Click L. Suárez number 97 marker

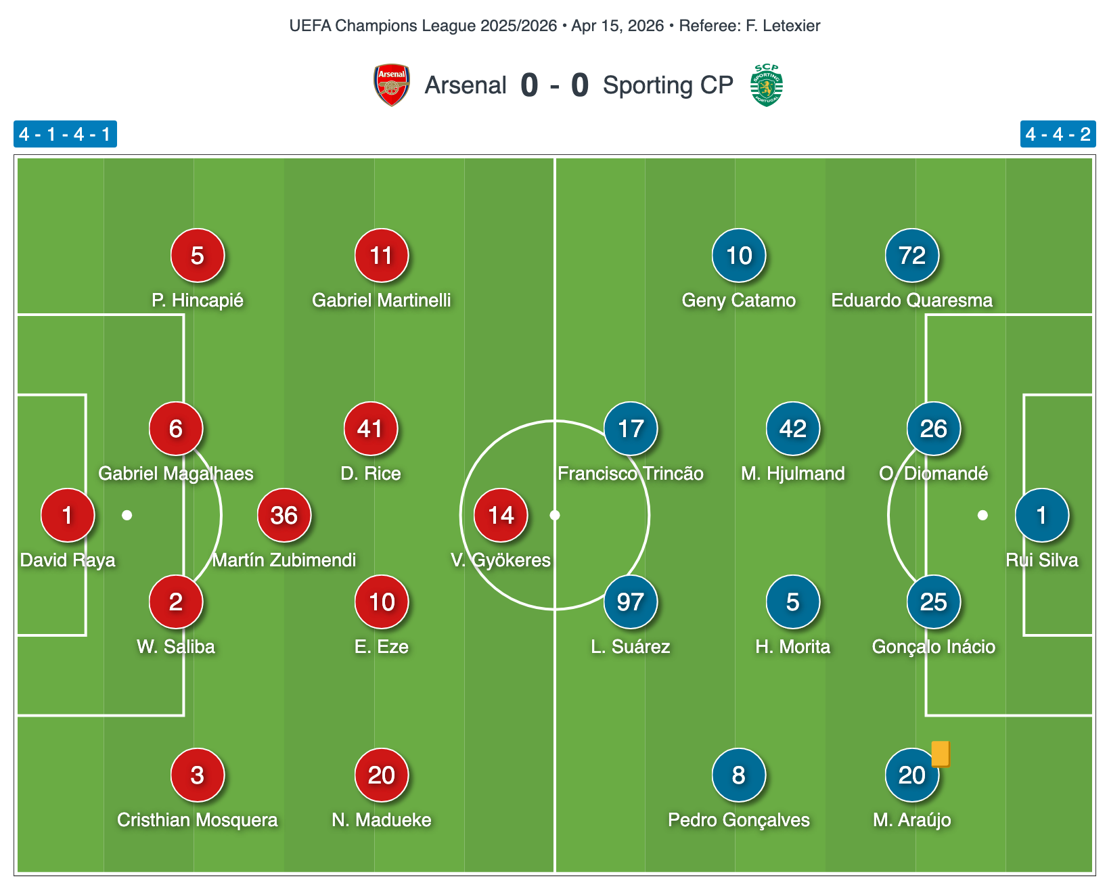630,602
